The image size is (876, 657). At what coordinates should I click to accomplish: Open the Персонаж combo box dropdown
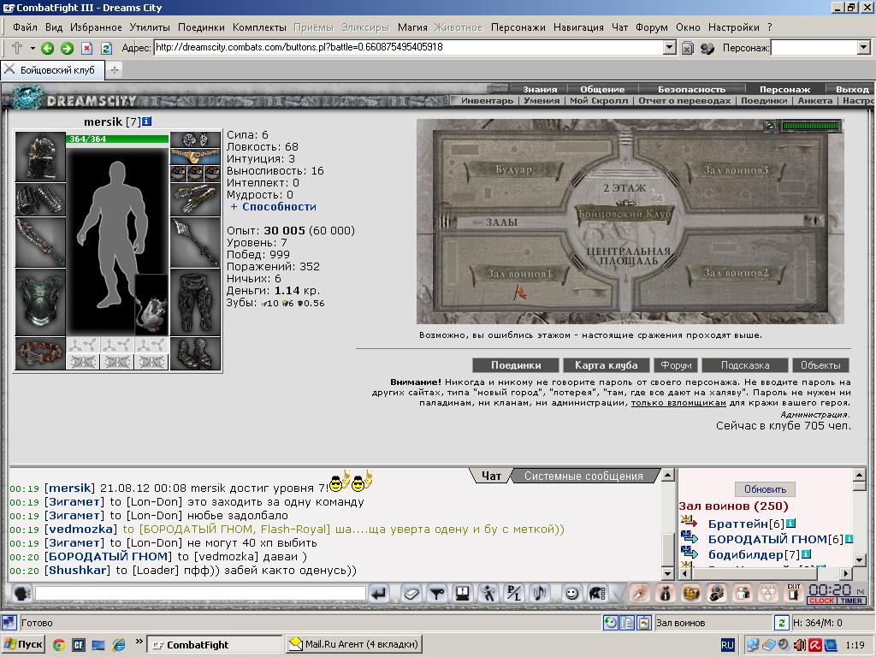(864, 48)
